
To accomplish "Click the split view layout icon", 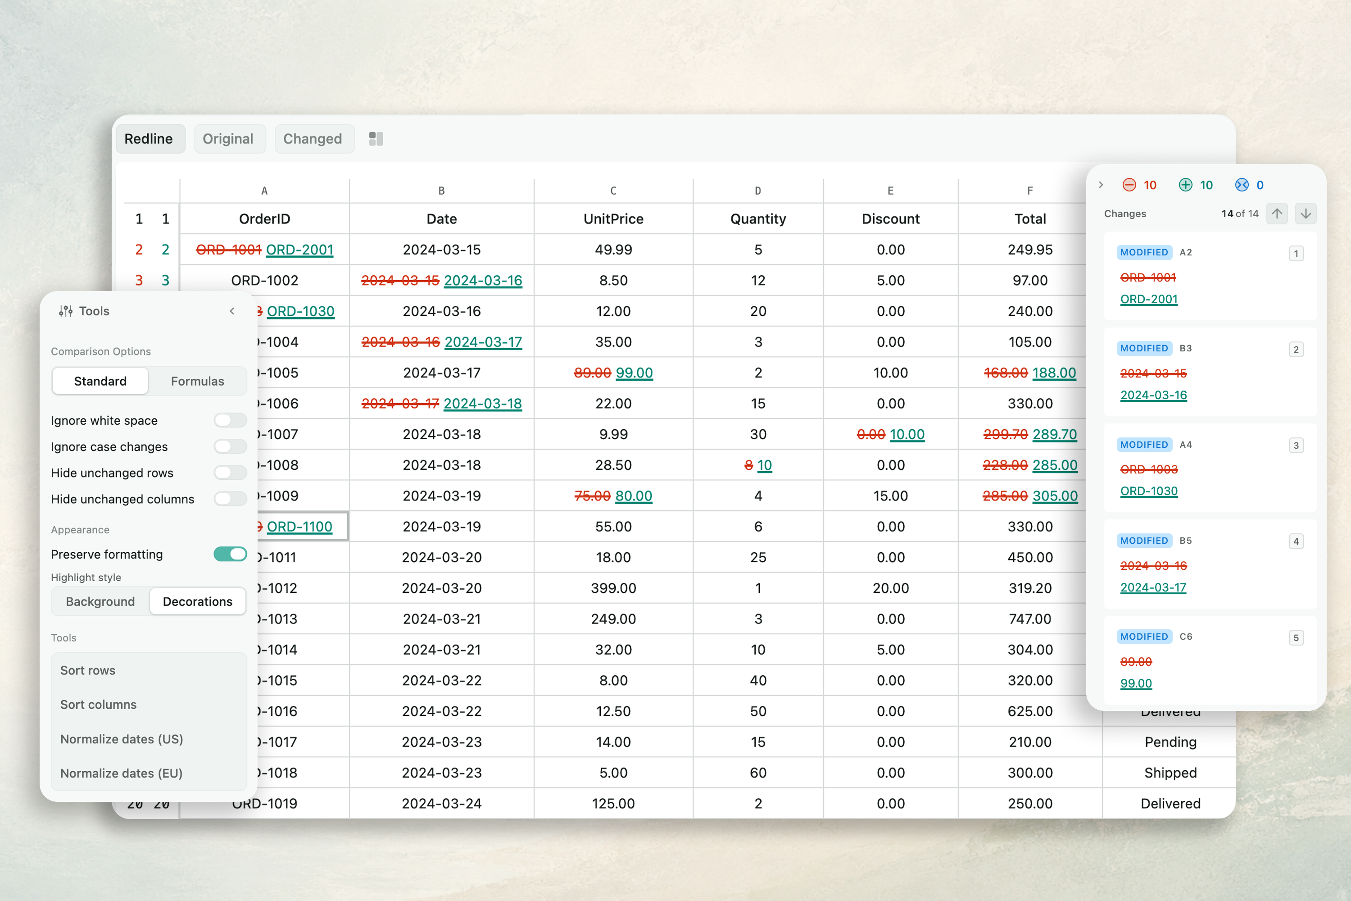I will click(376, 138).
